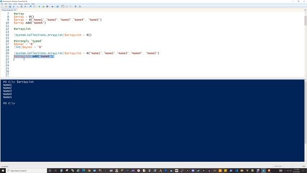307x173 pixels.
Task: Click the line and column indicator
Action: tap(278, 166)
